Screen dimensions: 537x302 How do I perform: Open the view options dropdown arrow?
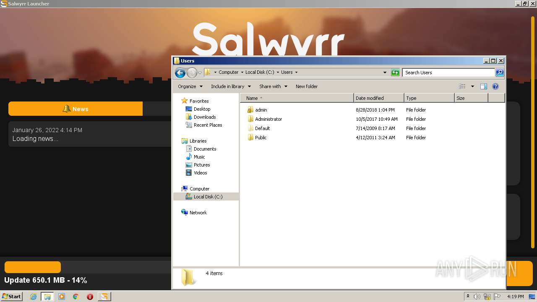tap(472, 86)
